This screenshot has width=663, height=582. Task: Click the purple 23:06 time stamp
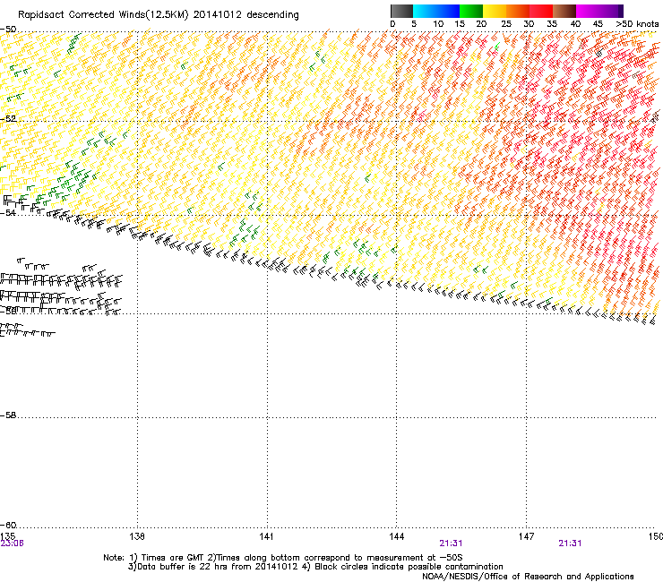12,543
